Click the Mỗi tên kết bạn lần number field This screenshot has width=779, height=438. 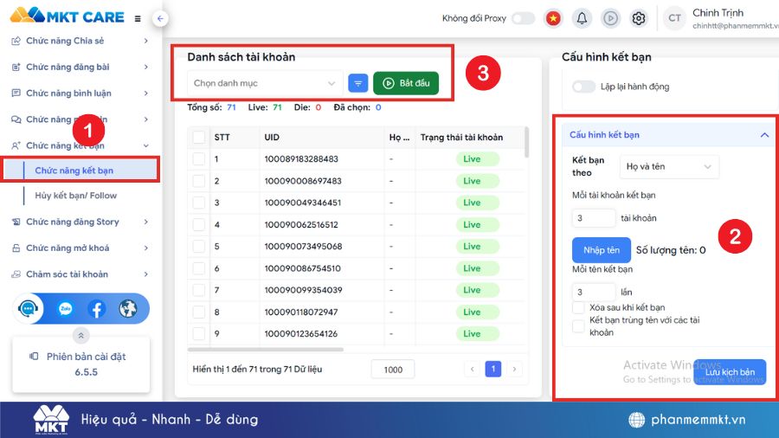[x=594, y=292]
